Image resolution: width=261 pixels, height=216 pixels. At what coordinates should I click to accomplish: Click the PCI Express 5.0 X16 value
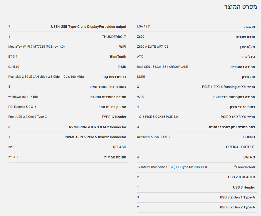pyautogui.click(x=22, y=107)
